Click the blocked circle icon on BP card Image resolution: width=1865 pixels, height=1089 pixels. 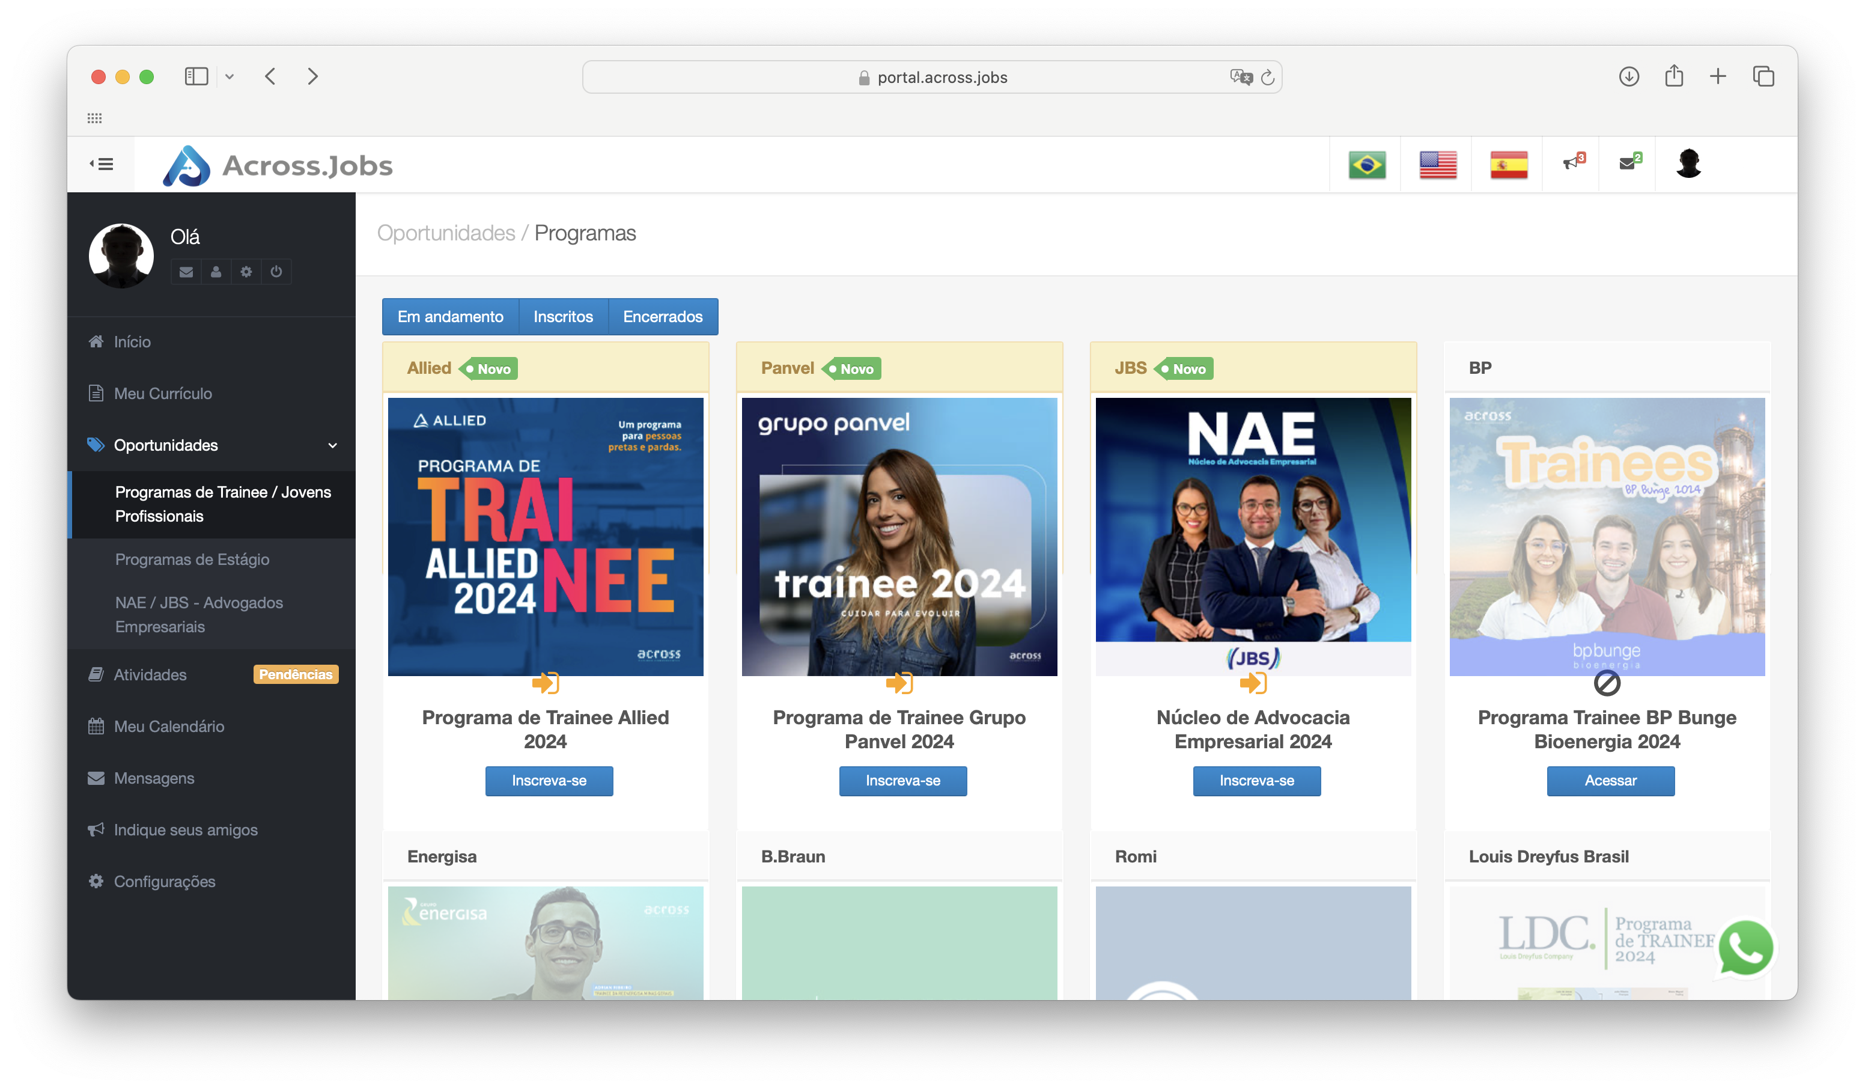(x=1607, y=683)
